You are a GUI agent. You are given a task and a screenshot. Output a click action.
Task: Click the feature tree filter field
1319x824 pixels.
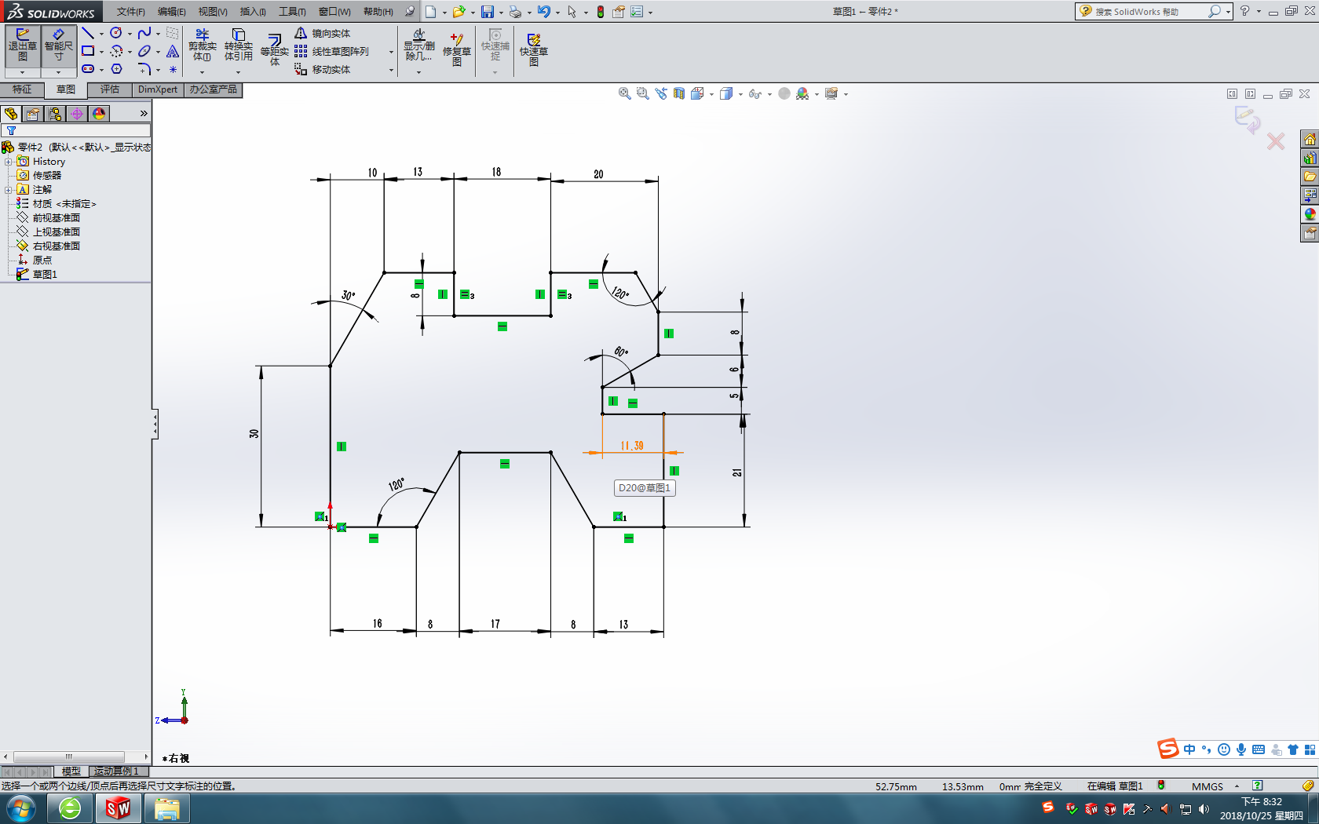click(x=75, y=131)
